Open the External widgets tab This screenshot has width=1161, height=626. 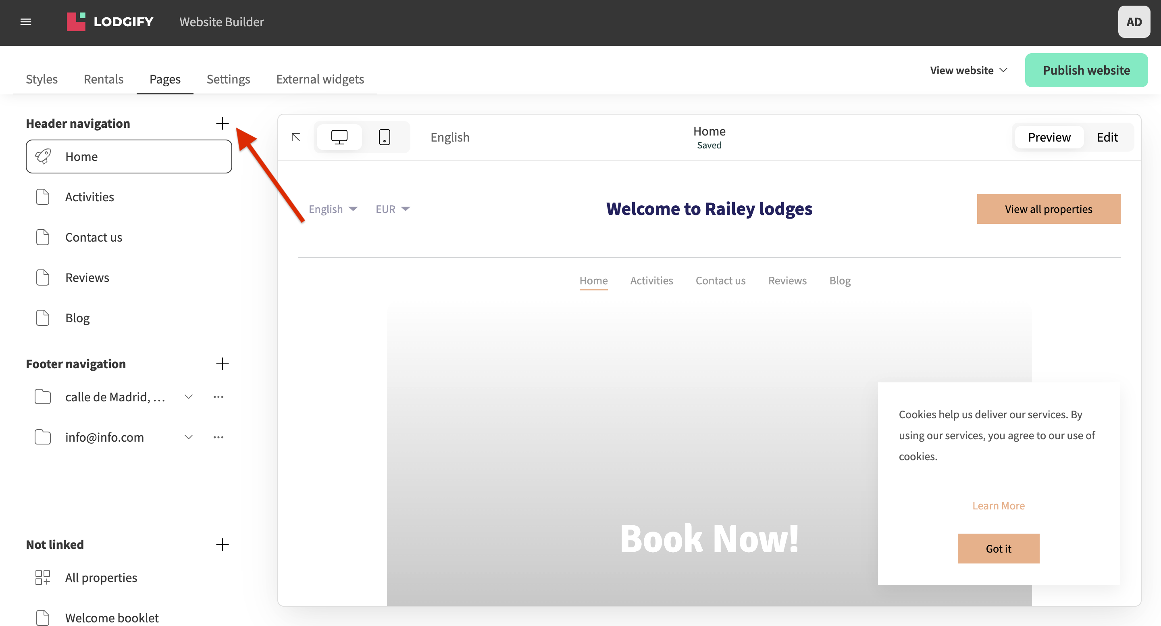coord(320,79)
